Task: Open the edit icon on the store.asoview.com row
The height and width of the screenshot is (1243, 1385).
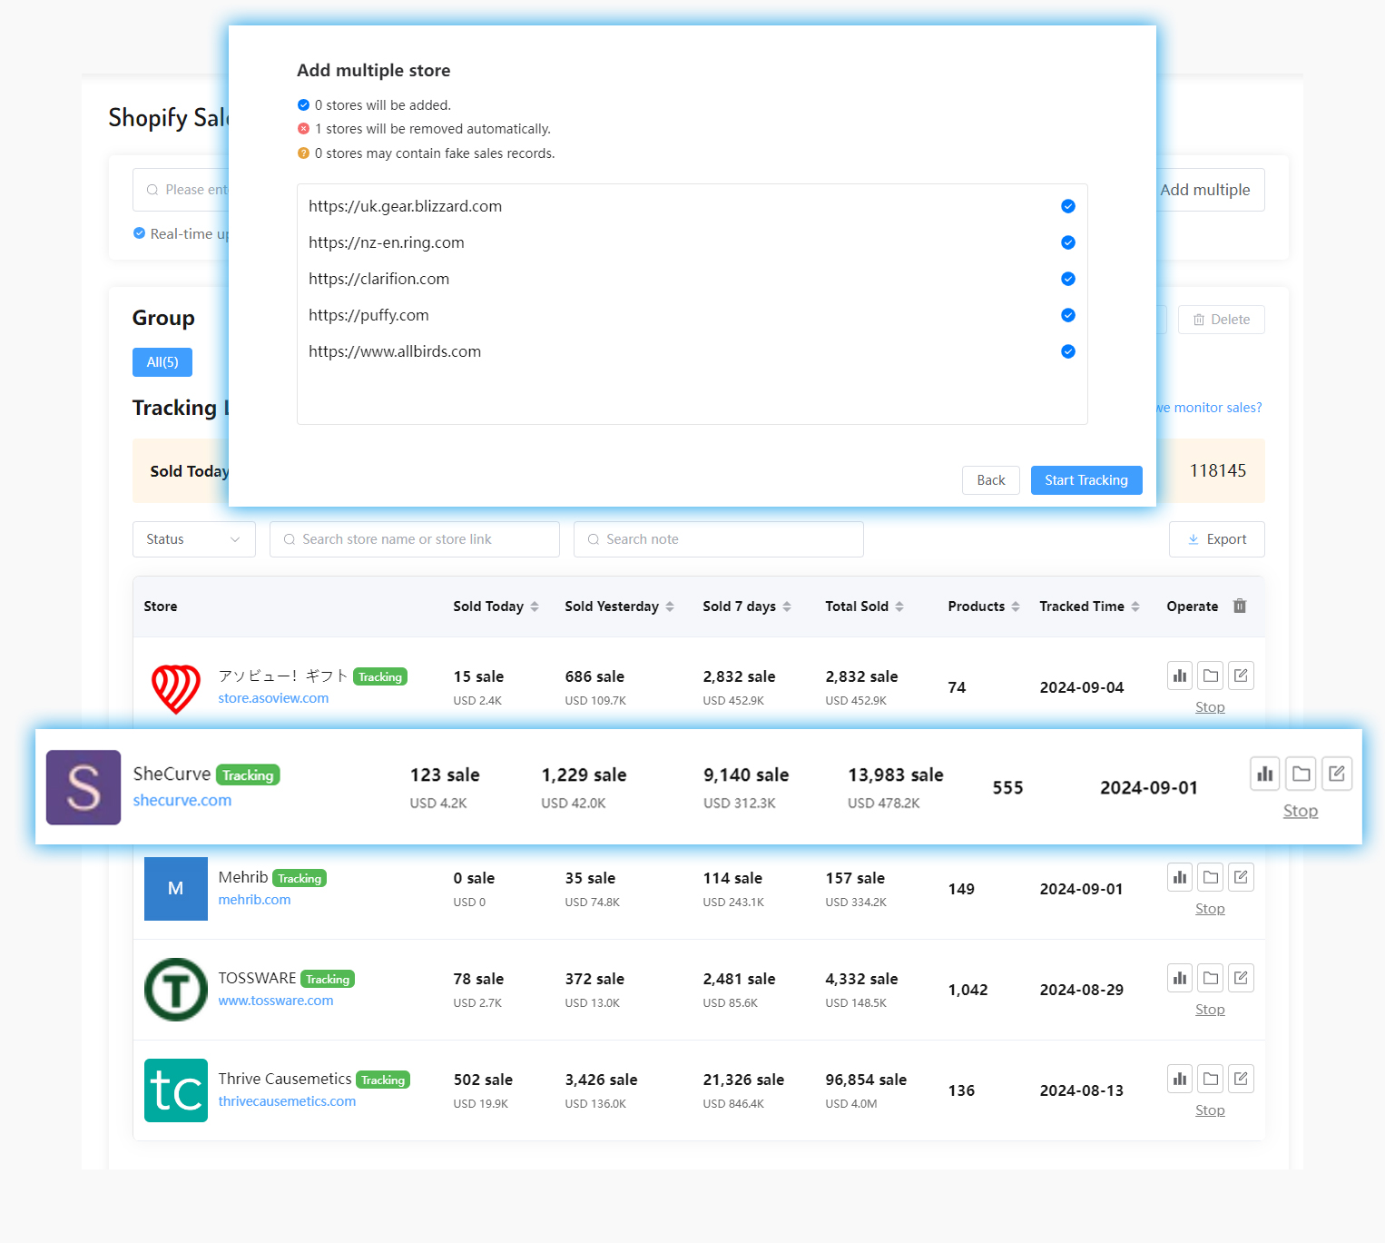Action: click(x=1241, y=675)
